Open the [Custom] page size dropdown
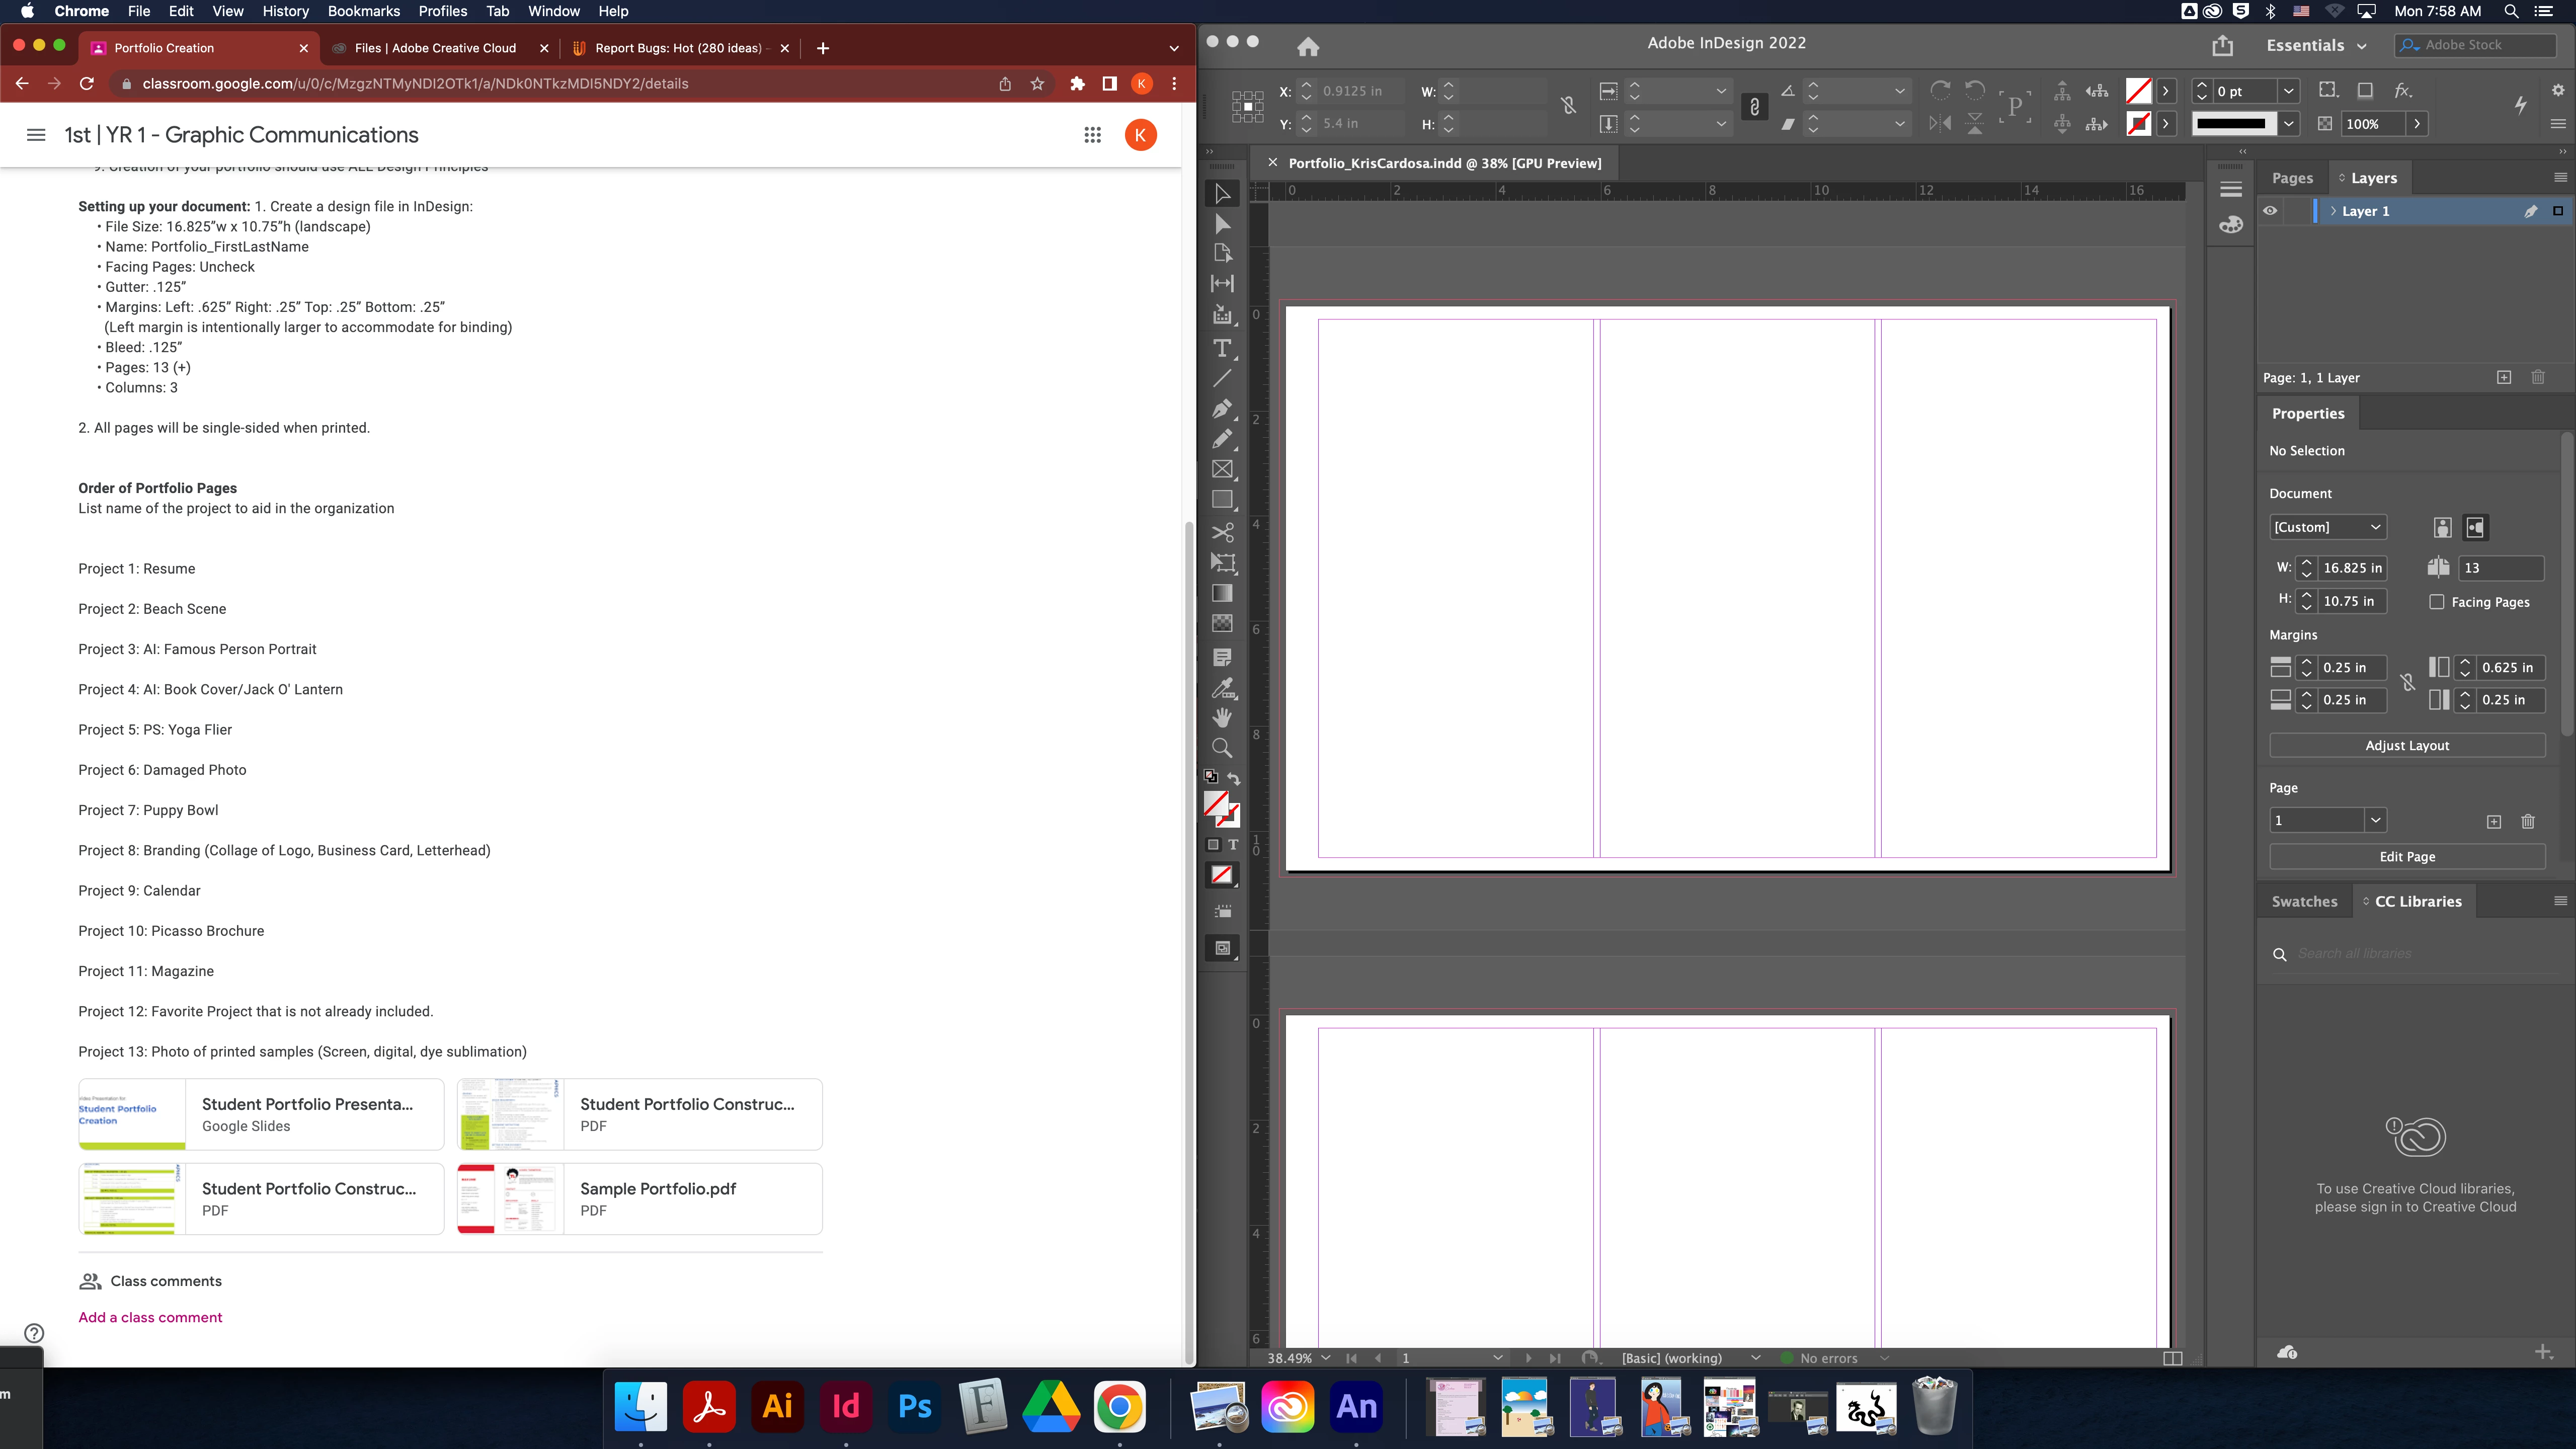The width and height of the screenshot is (2576, 1449). (x=2327, y=527)
